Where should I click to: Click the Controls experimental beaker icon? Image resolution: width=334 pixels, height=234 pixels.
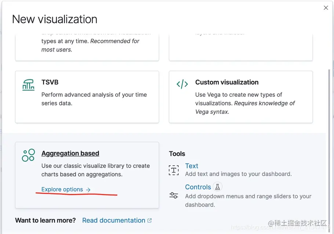pyautogui.click(x=217, y=187)
